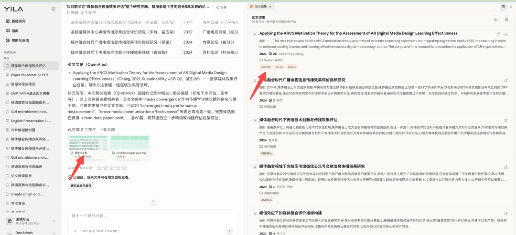The image size is (516, 235).
Task: Open the 媒体融合时代广播电视信息传播效果评价指标研究 result title
Action: point(302,80)
